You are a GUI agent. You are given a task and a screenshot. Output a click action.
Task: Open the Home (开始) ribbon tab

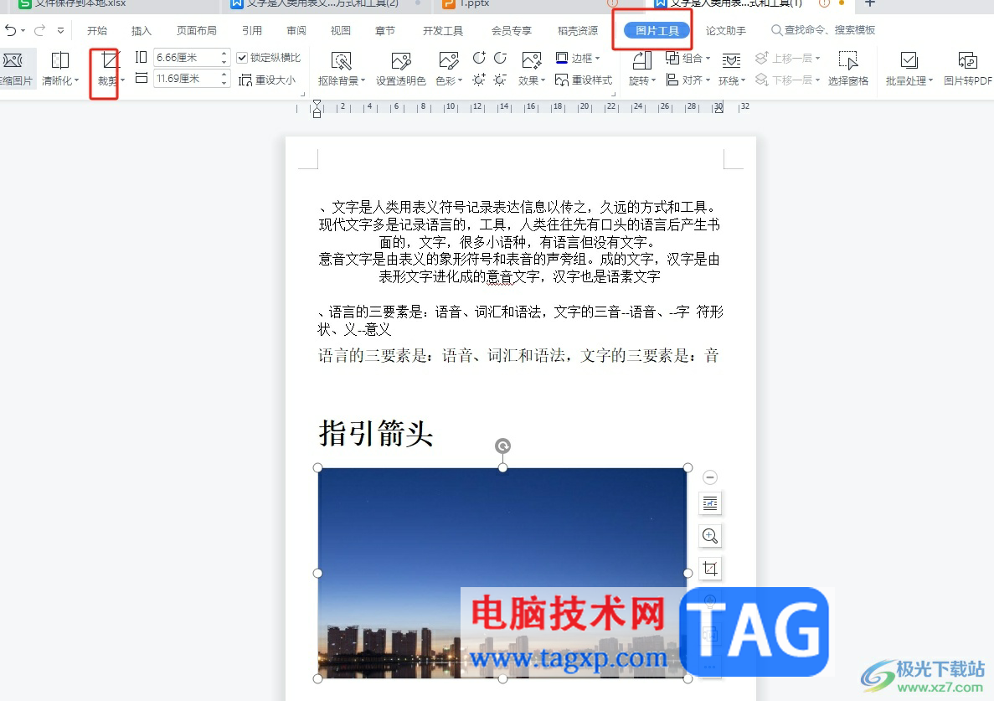pos(97,30)
